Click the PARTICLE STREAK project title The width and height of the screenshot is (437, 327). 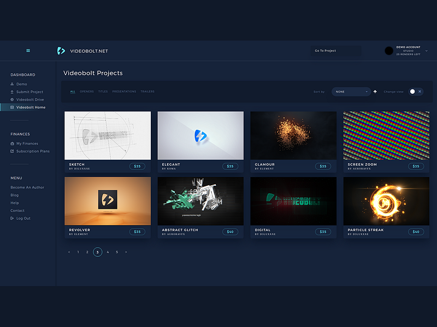[x=365, y=230]
